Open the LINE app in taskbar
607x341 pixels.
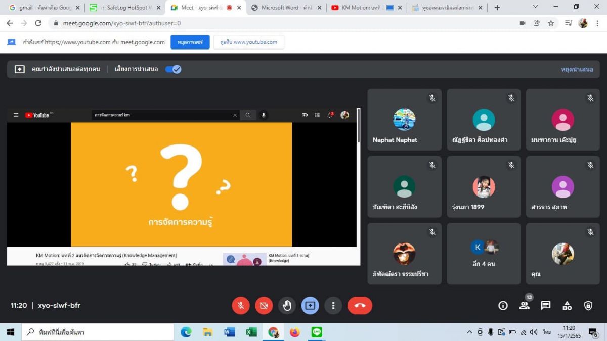317,332
